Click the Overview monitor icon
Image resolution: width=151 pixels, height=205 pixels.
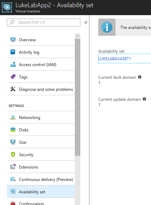click(x=13, y=40)
